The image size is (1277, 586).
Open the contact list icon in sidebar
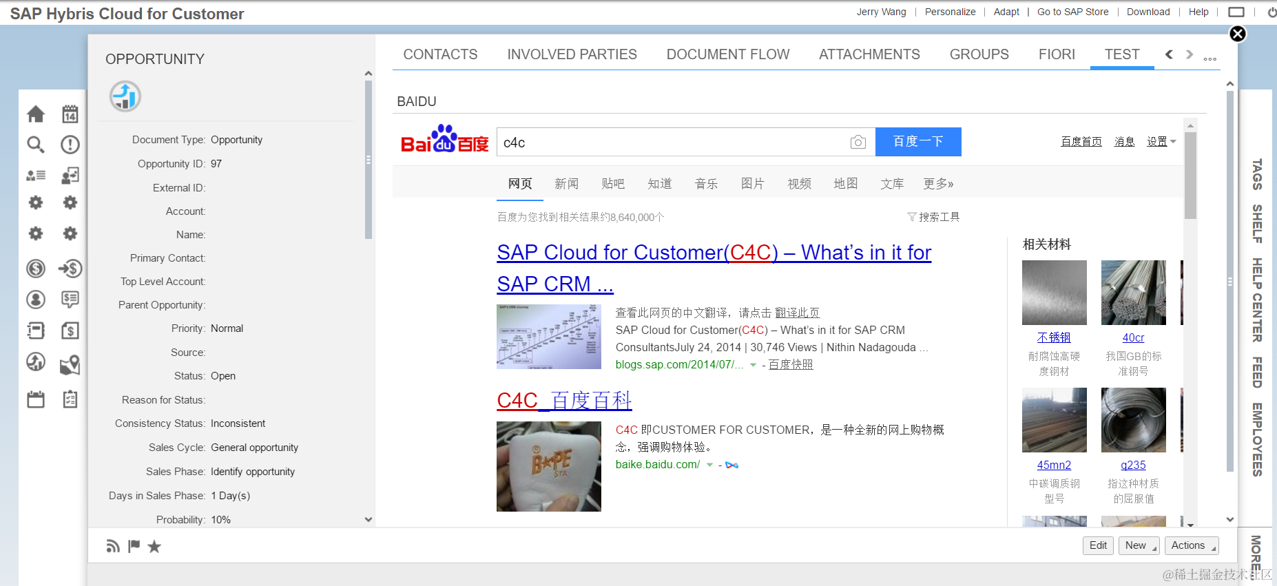[36, 176]
